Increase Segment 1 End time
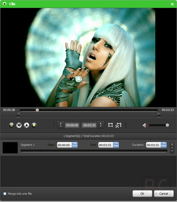Viewport: 177px width, 202px height. point(116,143)
